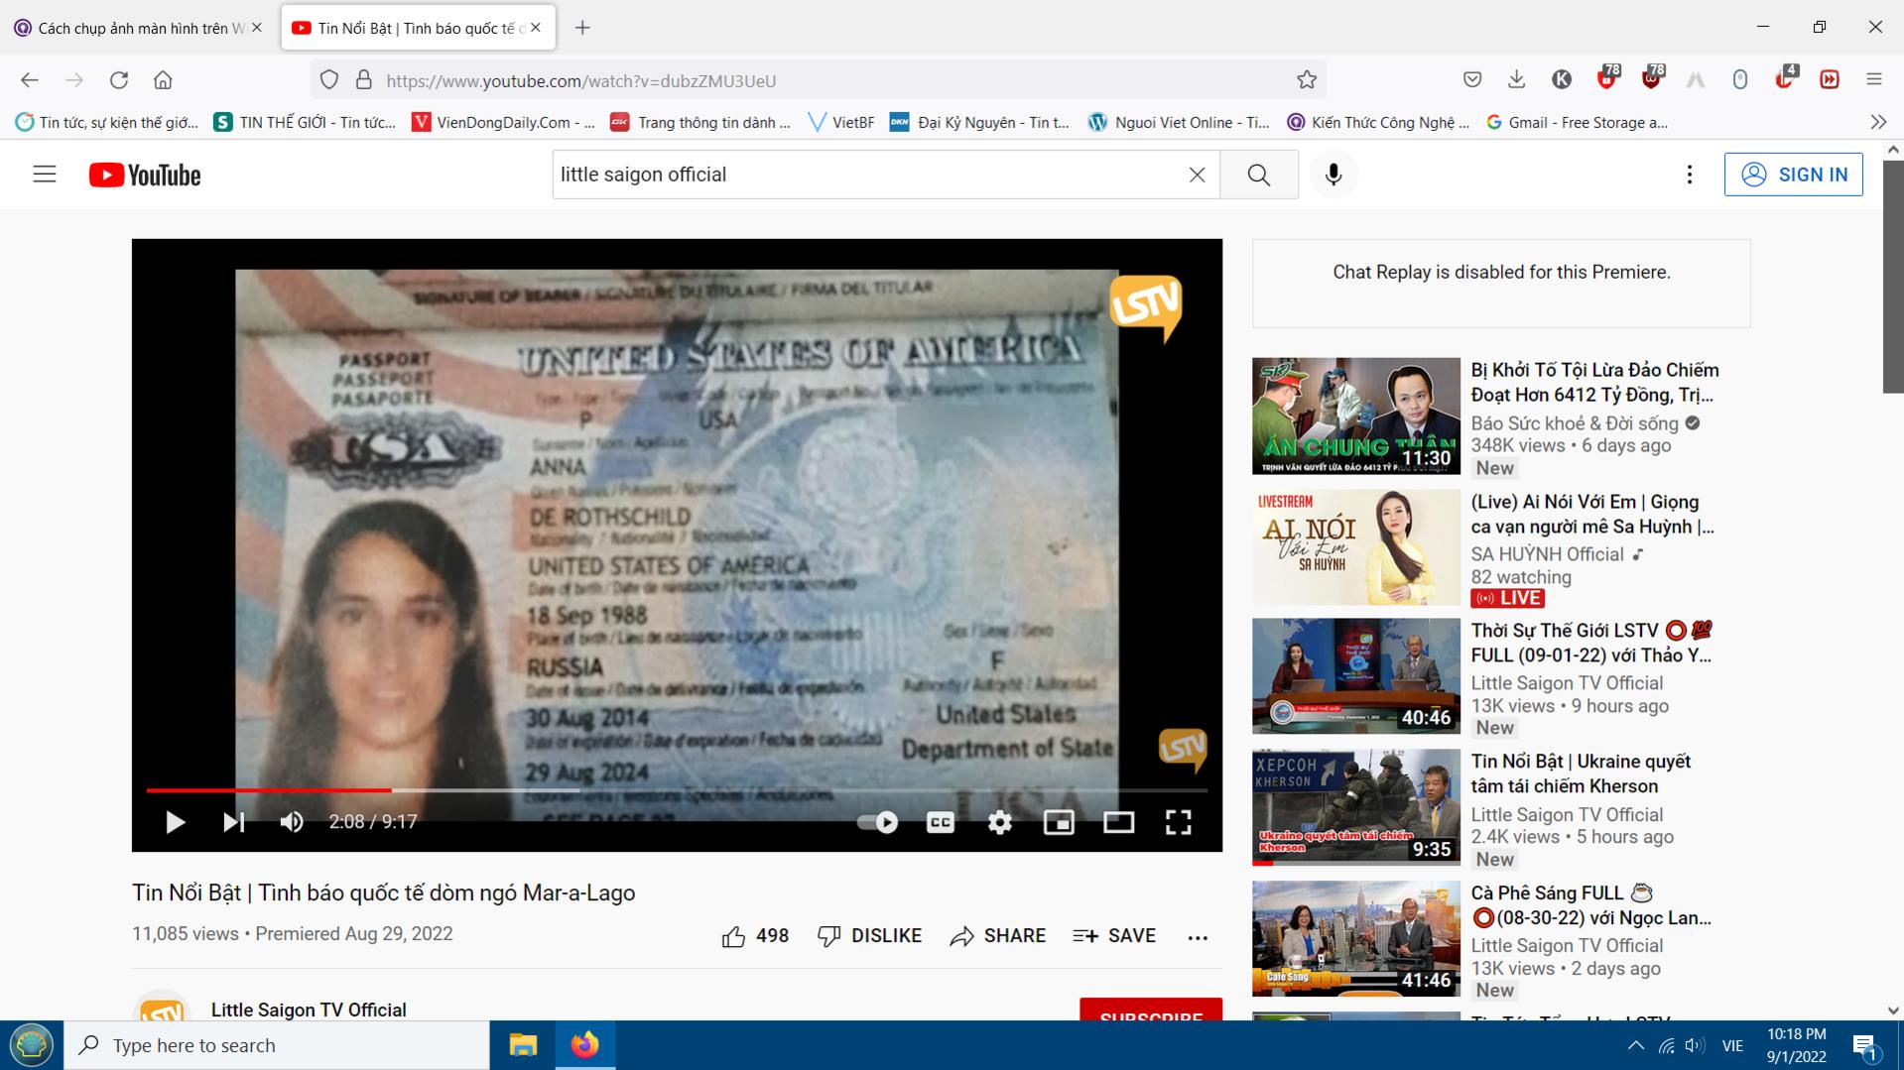The image size is (1904, 1070).
Task: Go to YouTube home via logo
Action: (145, 175)
